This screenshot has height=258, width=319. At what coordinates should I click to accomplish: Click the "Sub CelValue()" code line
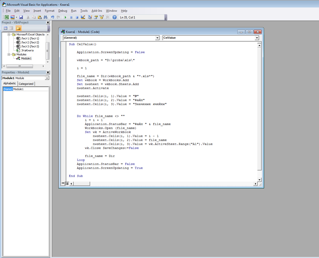point(83,44)
